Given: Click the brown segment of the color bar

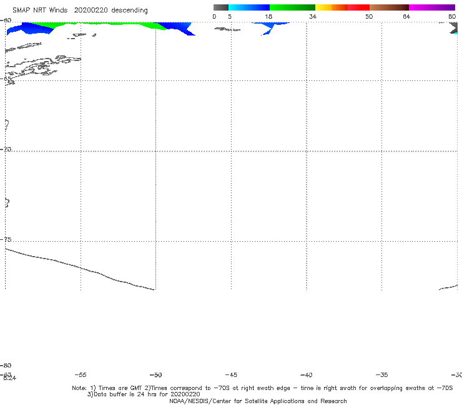Looking at the screenshot, I should (389, 7).
